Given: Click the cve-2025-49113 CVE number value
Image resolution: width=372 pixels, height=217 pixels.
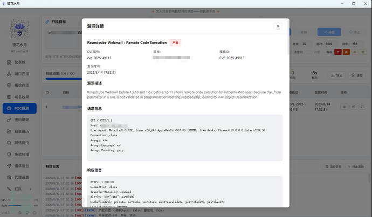Looking at the screenshot, I should pyautogui.click(x=99, y=58).
